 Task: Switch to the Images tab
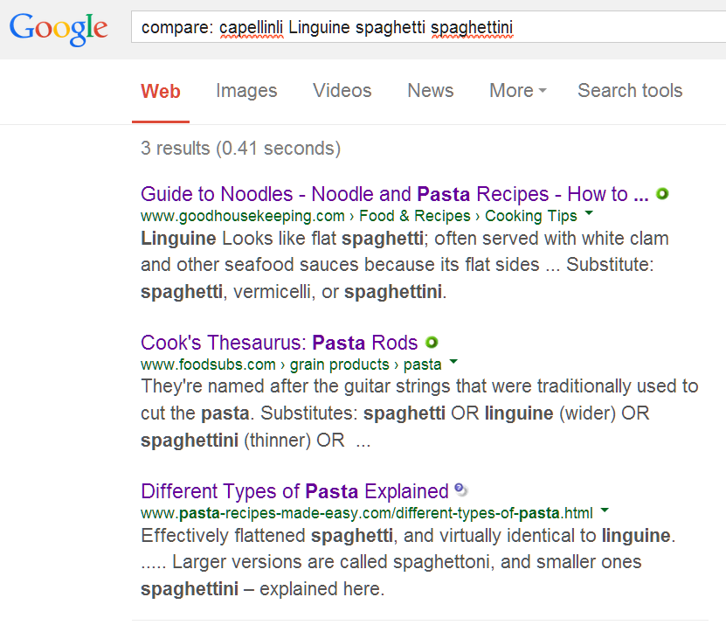246,90
